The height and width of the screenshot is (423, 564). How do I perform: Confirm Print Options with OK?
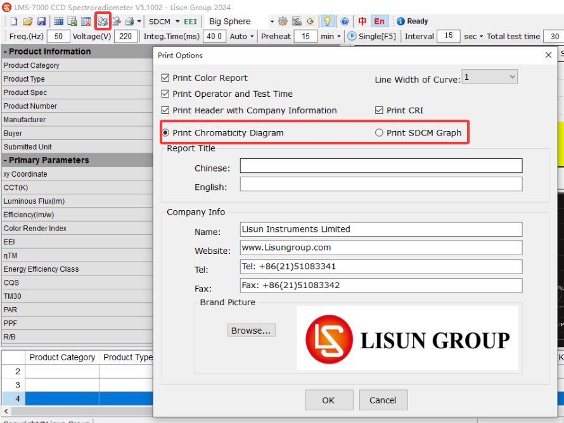329,400
